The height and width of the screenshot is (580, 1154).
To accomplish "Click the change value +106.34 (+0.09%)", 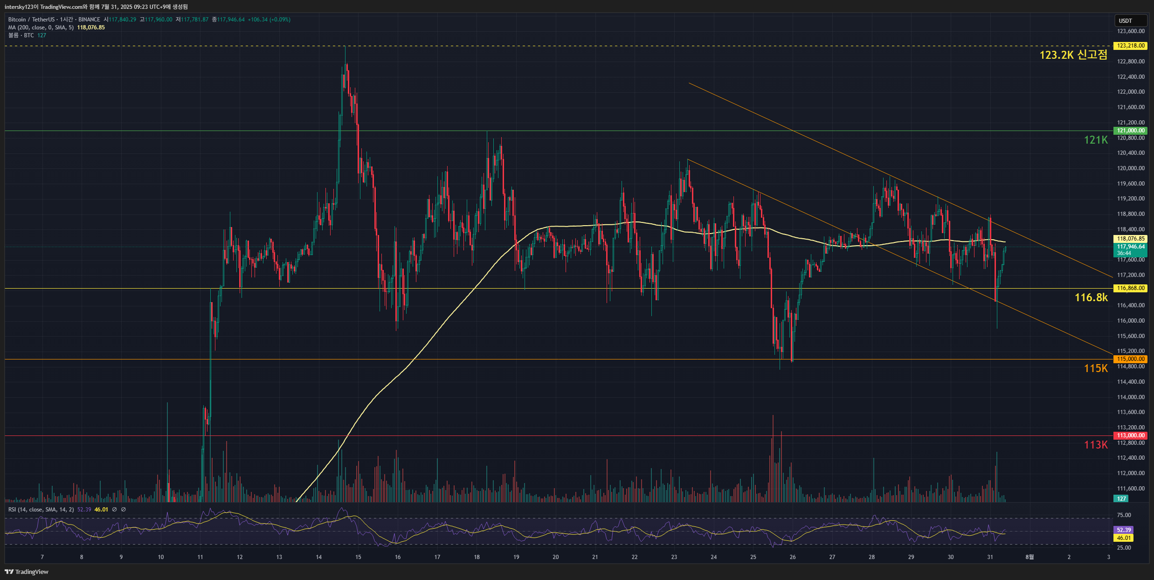I will point(269,20).
